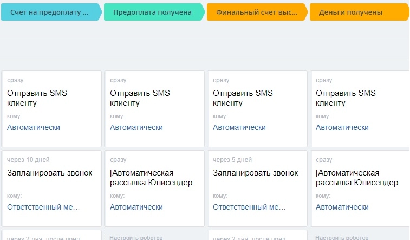The height and width of the screenshot is (240, 410).
Task: Click the "через 10 дней" delay label
Action: (x=28, y=160)
